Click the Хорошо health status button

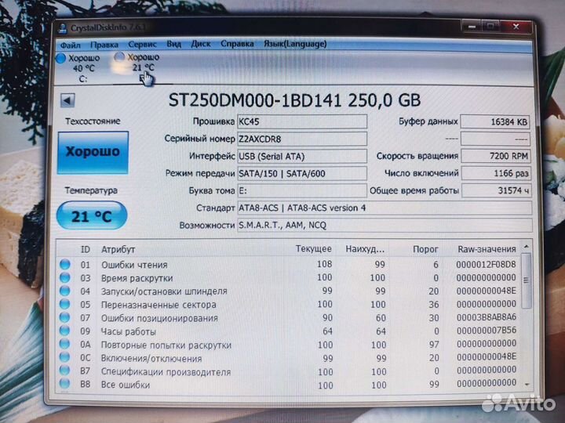click(93, 153)
